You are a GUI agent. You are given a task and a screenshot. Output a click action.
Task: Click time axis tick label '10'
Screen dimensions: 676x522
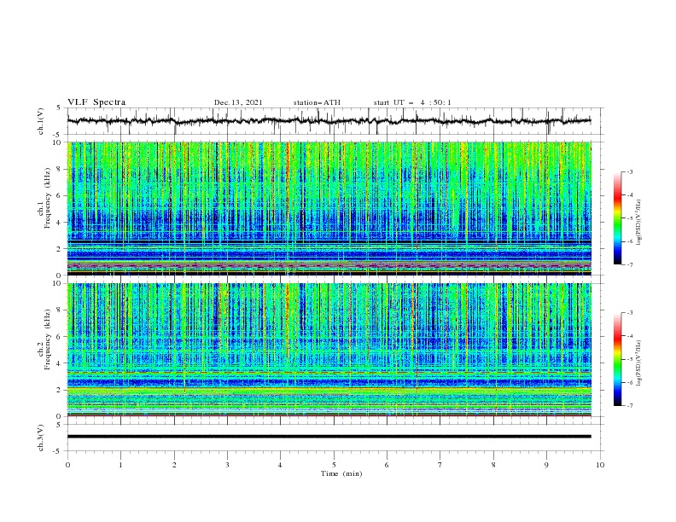(600, 465)
